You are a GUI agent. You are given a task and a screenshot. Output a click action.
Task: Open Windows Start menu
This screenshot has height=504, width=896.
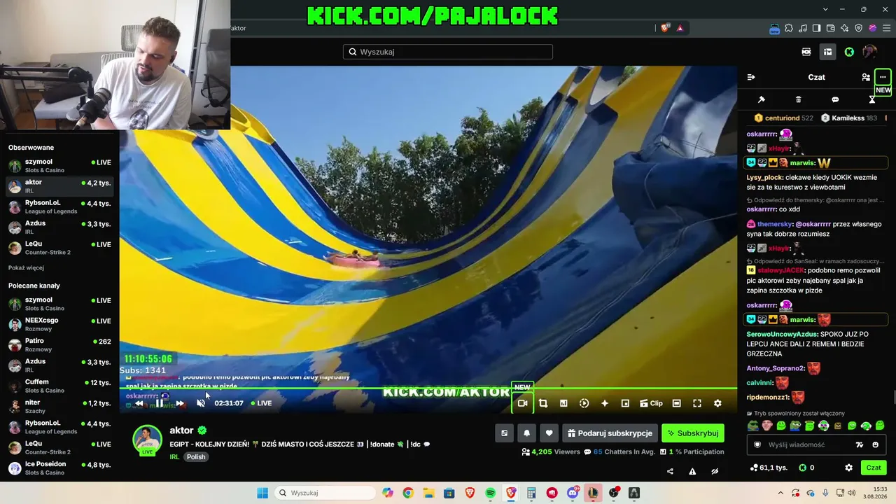coord(262,493)
